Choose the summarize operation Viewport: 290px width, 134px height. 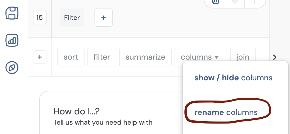(145, 57)
